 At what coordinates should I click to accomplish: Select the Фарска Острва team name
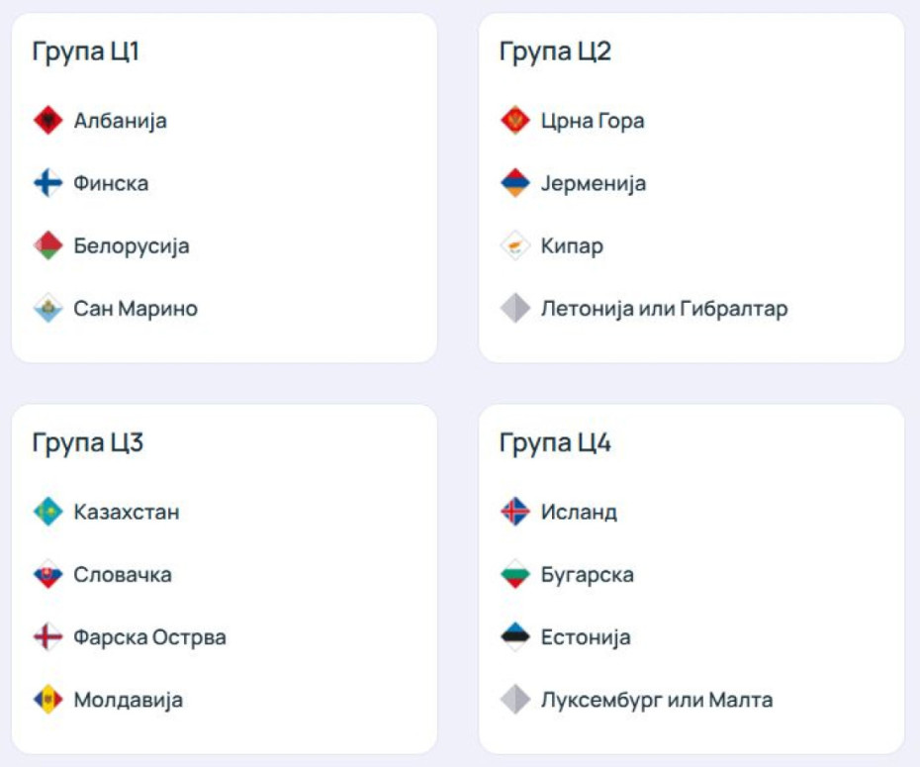149,637
